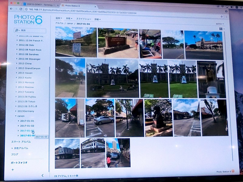Open the 2013 Morocco album
The height and width of the screenshot is (182, 243).
tap(26, 82)
